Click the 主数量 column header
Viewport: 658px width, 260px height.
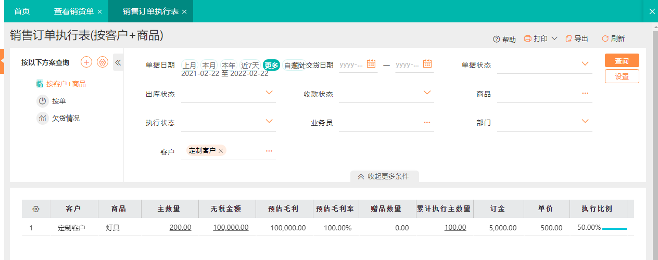[169, 209]
